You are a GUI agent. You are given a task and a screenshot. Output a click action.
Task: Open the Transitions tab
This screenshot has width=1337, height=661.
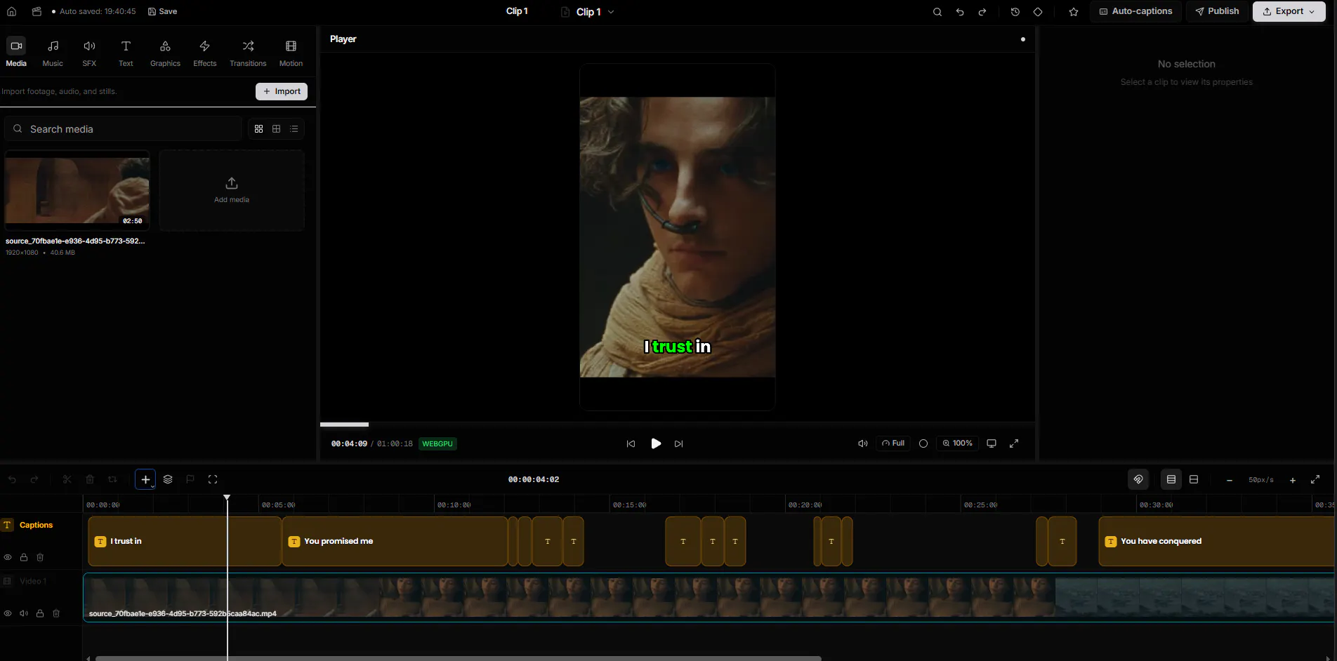(248, 53)
